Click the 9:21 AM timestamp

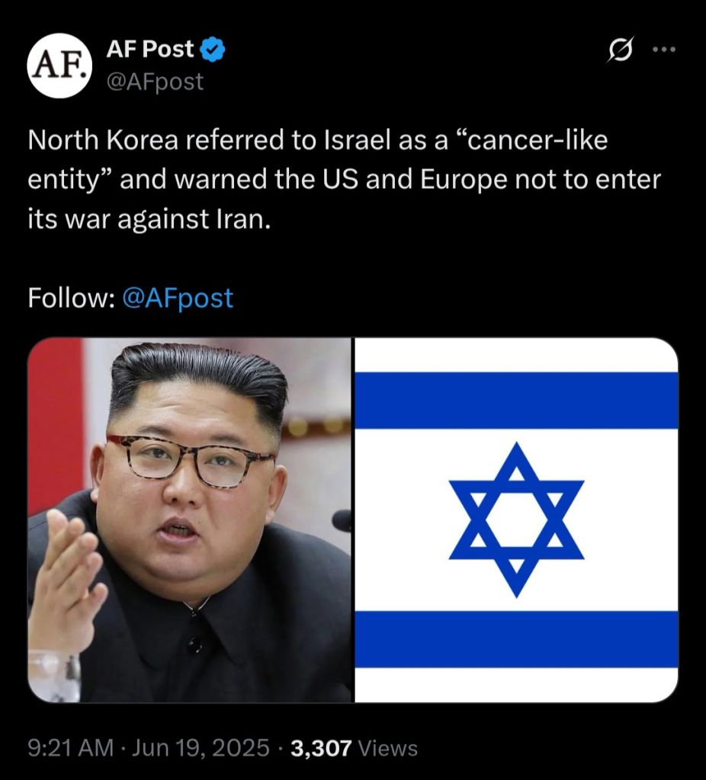coord(71,748)
